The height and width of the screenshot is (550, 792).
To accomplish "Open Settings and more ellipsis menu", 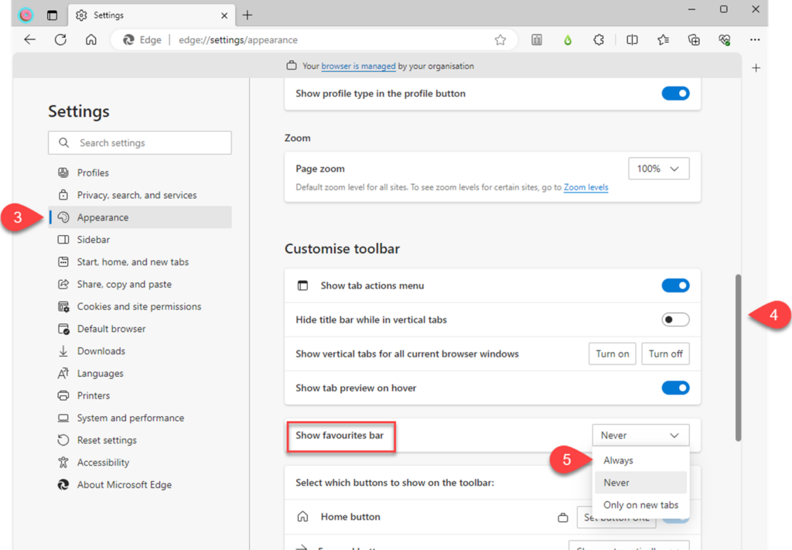I will 755,40.
